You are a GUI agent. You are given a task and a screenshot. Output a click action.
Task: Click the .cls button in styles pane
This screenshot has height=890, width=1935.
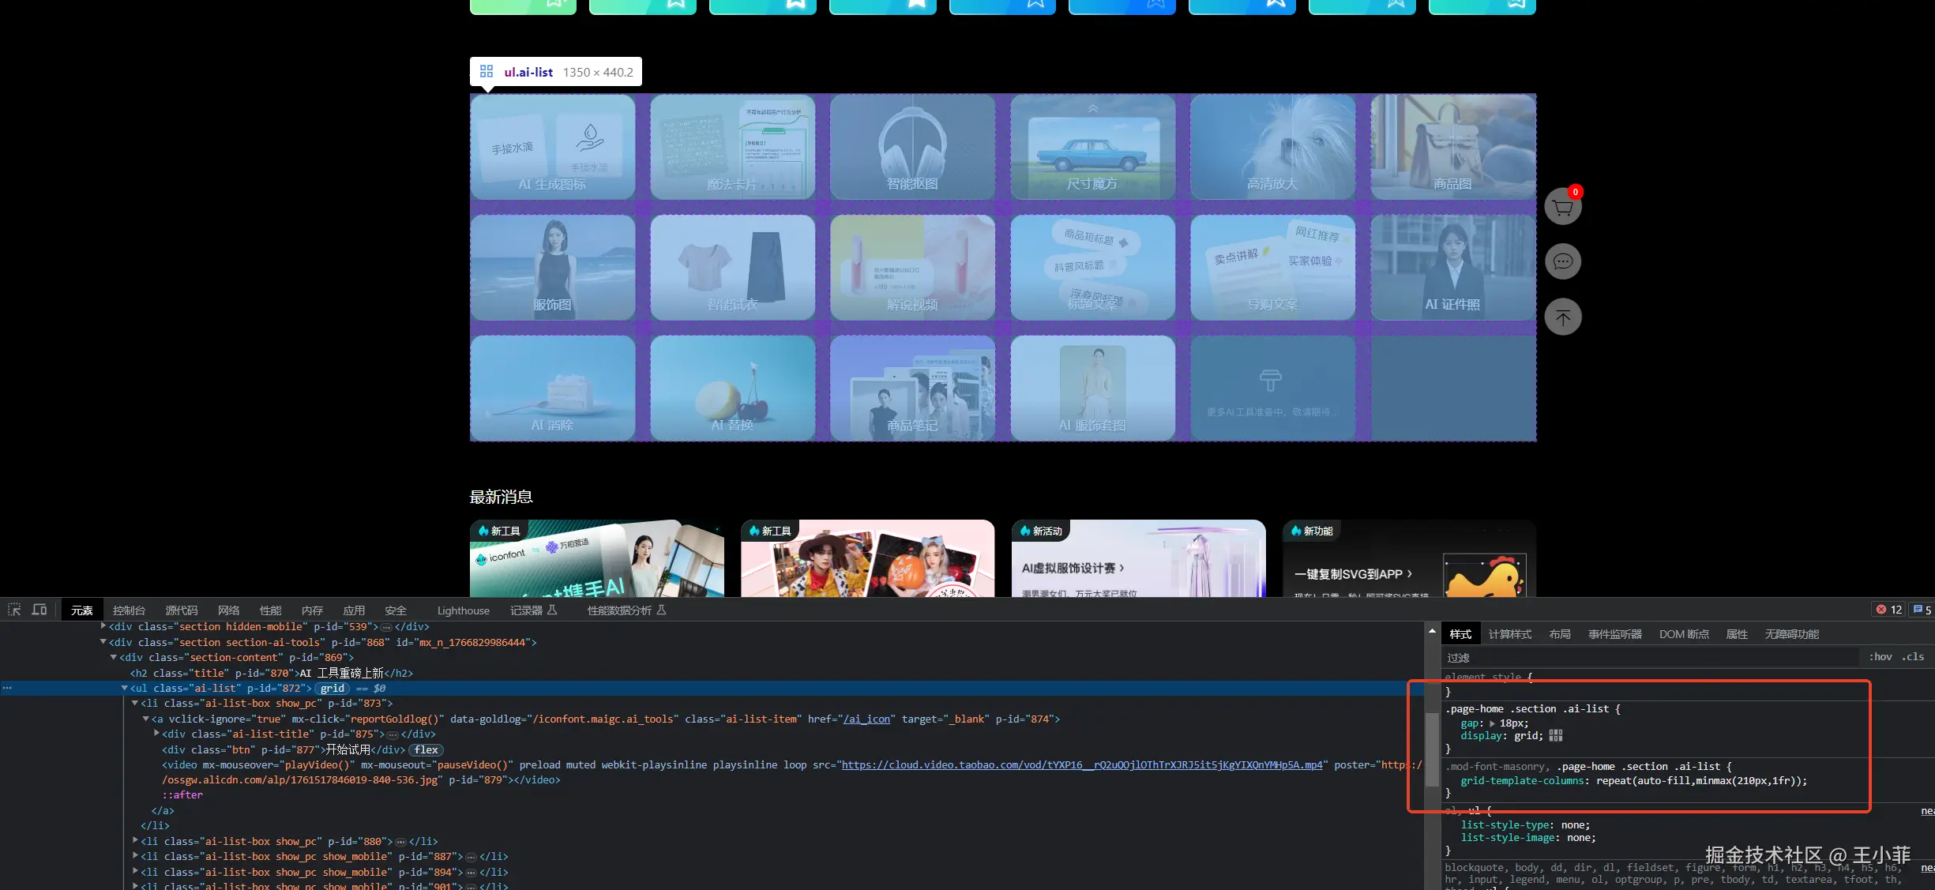coord(1913,657)
